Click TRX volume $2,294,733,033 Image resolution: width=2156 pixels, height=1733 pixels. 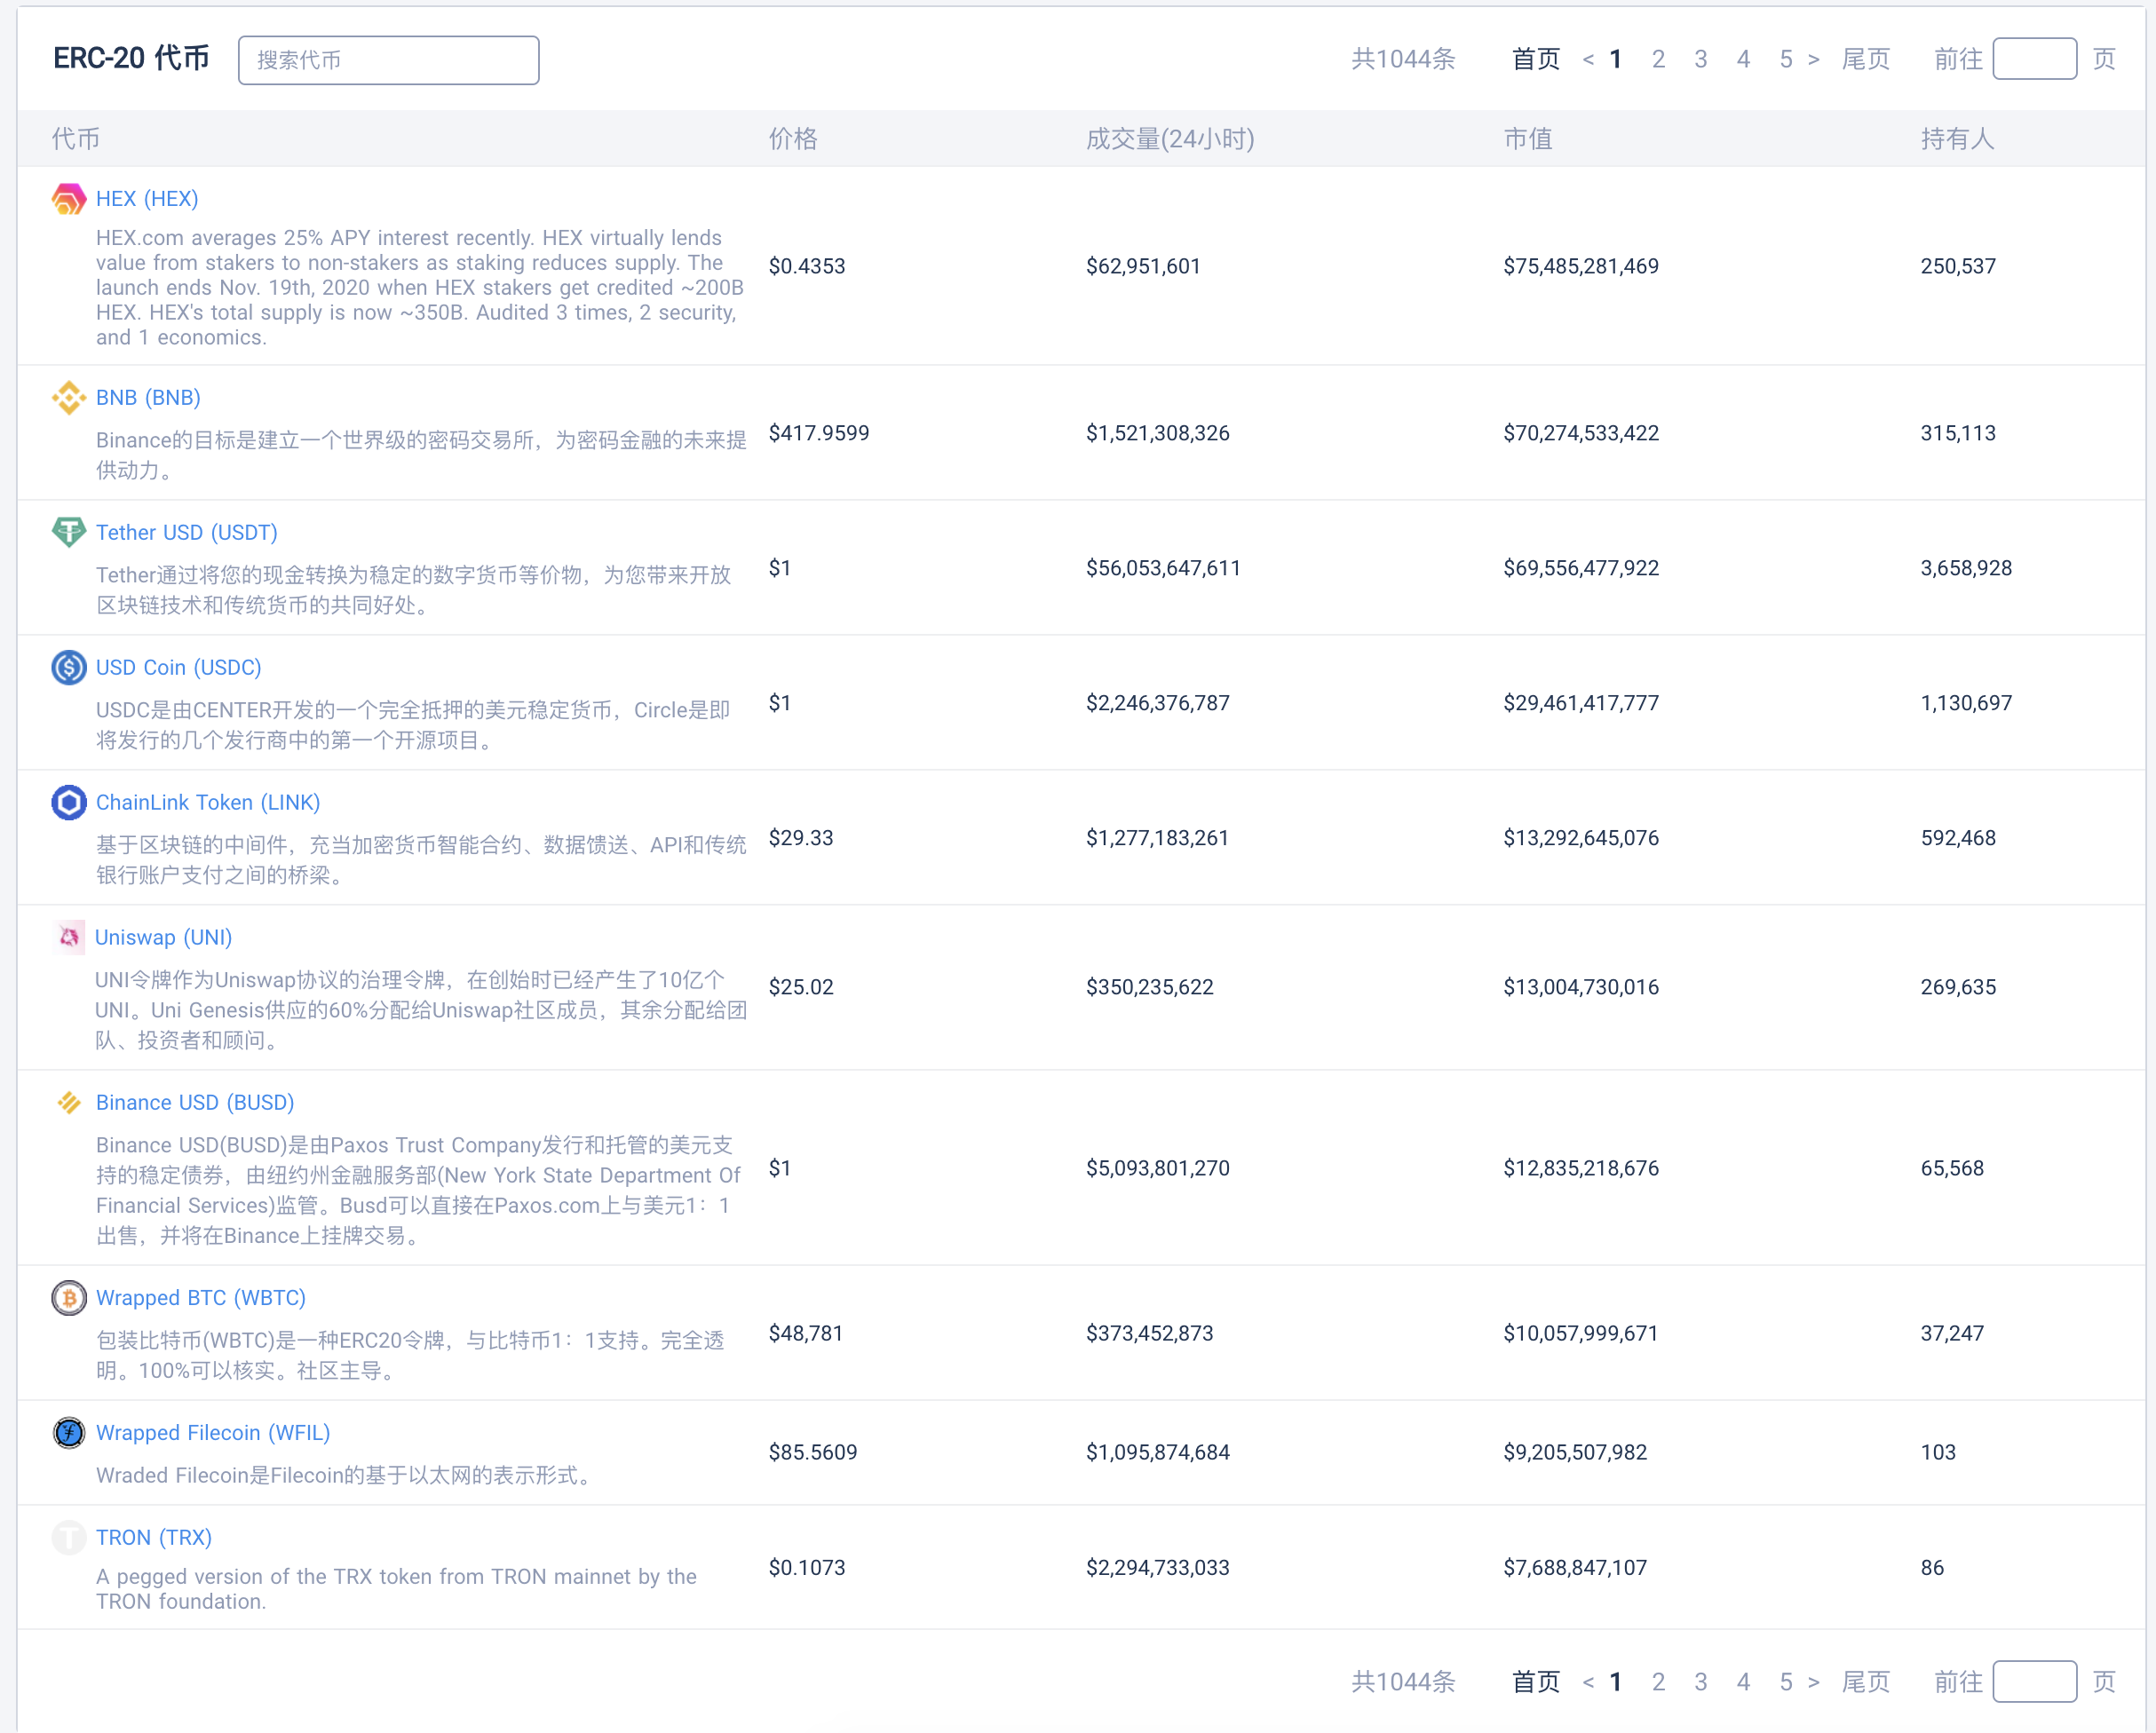tap(1158, 1567)
